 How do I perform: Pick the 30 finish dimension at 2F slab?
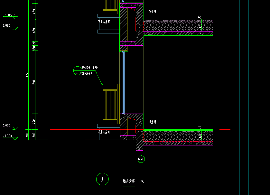(x=199, y=17)
